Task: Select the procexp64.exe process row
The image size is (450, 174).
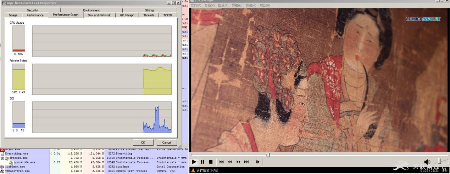Action: (24, 162)
